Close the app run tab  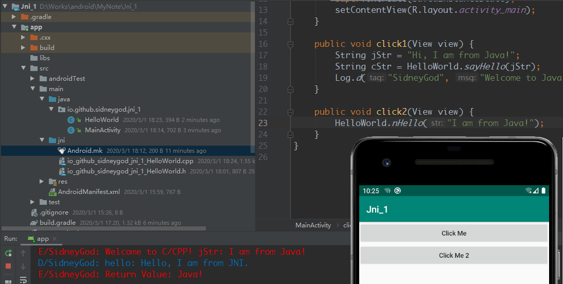[x=55, y=239]
